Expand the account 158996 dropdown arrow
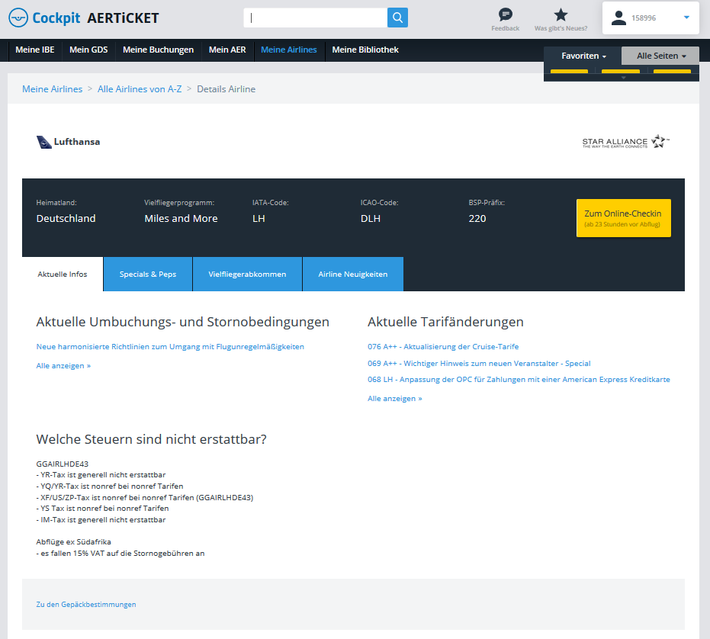The height and width of the screenshot is (639, 710). coord(686,18)
